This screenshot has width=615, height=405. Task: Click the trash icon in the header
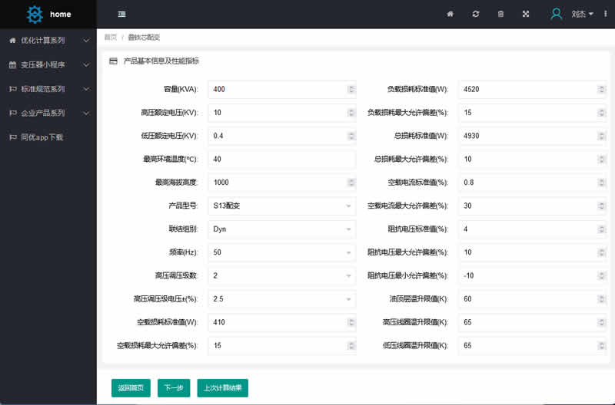500,14
